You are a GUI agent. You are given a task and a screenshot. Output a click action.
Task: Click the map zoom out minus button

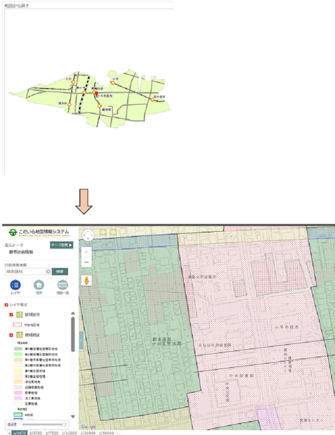click(x=87, y=262)
